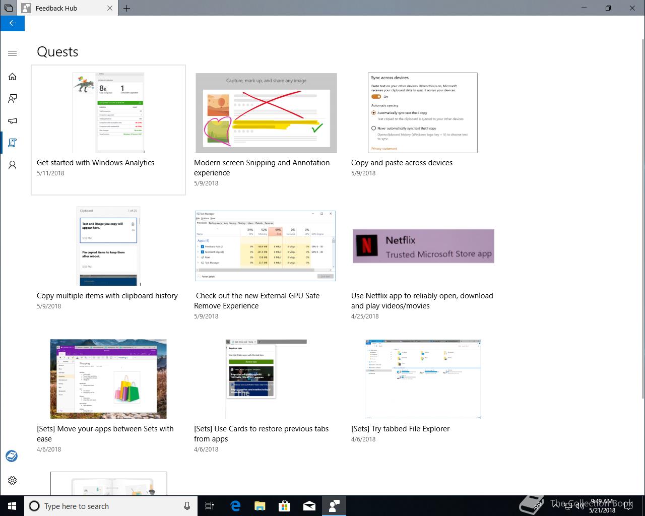Click the volume speaker tray icon
Viewport: 645px width, 516px height.
click(x=580, y=506)
